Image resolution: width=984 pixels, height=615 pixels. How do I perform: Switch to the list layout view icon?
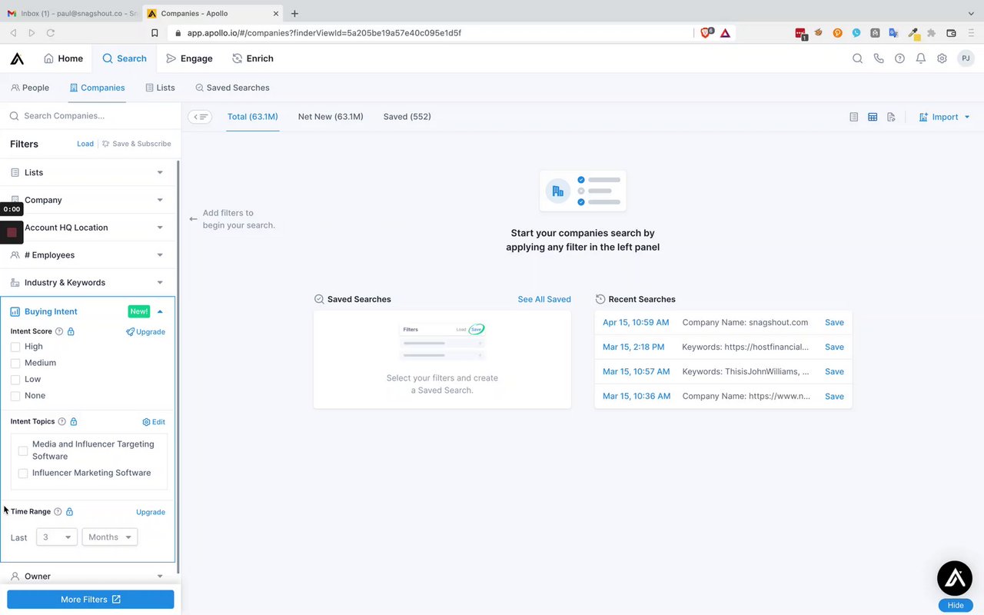[854, 117]
